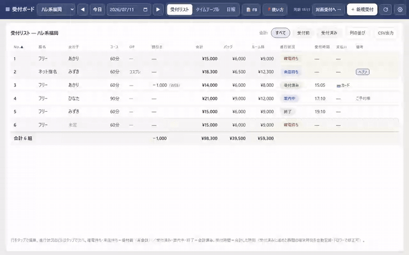Click the ＋ 新規受付 button

click(x=362, y=10)
